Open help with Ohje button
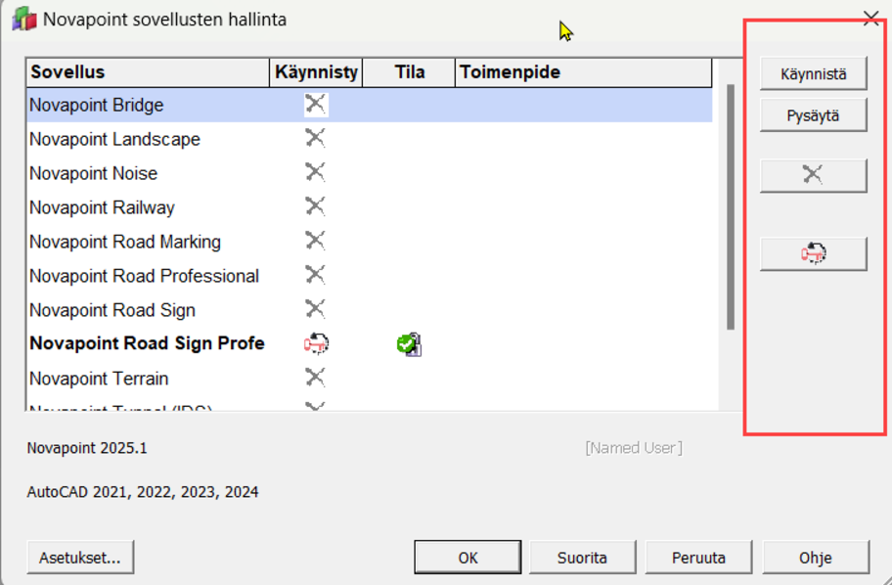 (815, 558)
